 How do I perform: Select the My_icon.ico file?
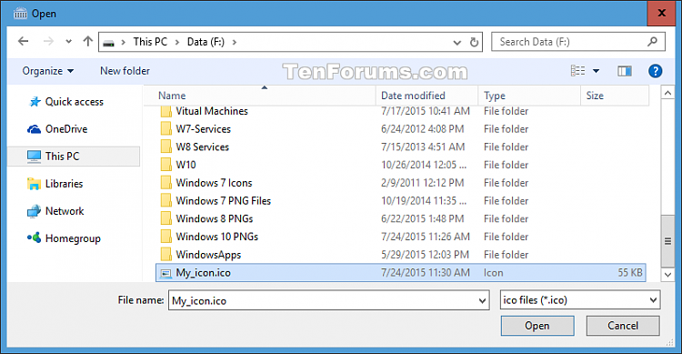click(401, 273)
